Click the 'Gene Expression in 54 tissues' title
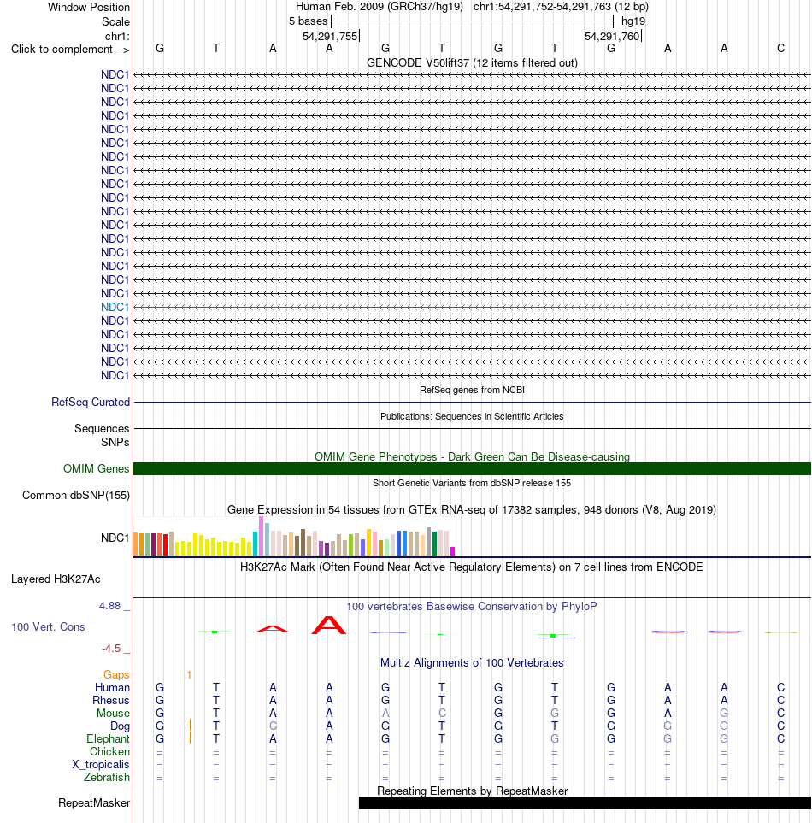This screenshot has height=823, width=812. (472, 509)
